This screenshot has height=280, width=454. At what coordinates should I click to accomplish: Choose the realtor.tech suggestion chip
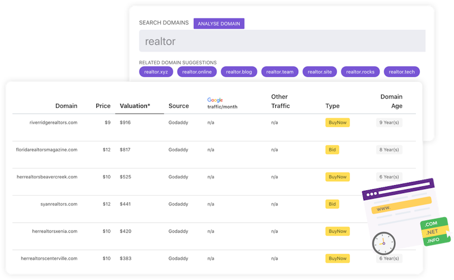point(401,72)
